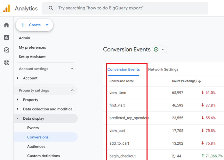This screenshot has height=160, width=224.
Task: Click the sort arrow beside Count
Action: pyautogui.click(x=200, y=81)
